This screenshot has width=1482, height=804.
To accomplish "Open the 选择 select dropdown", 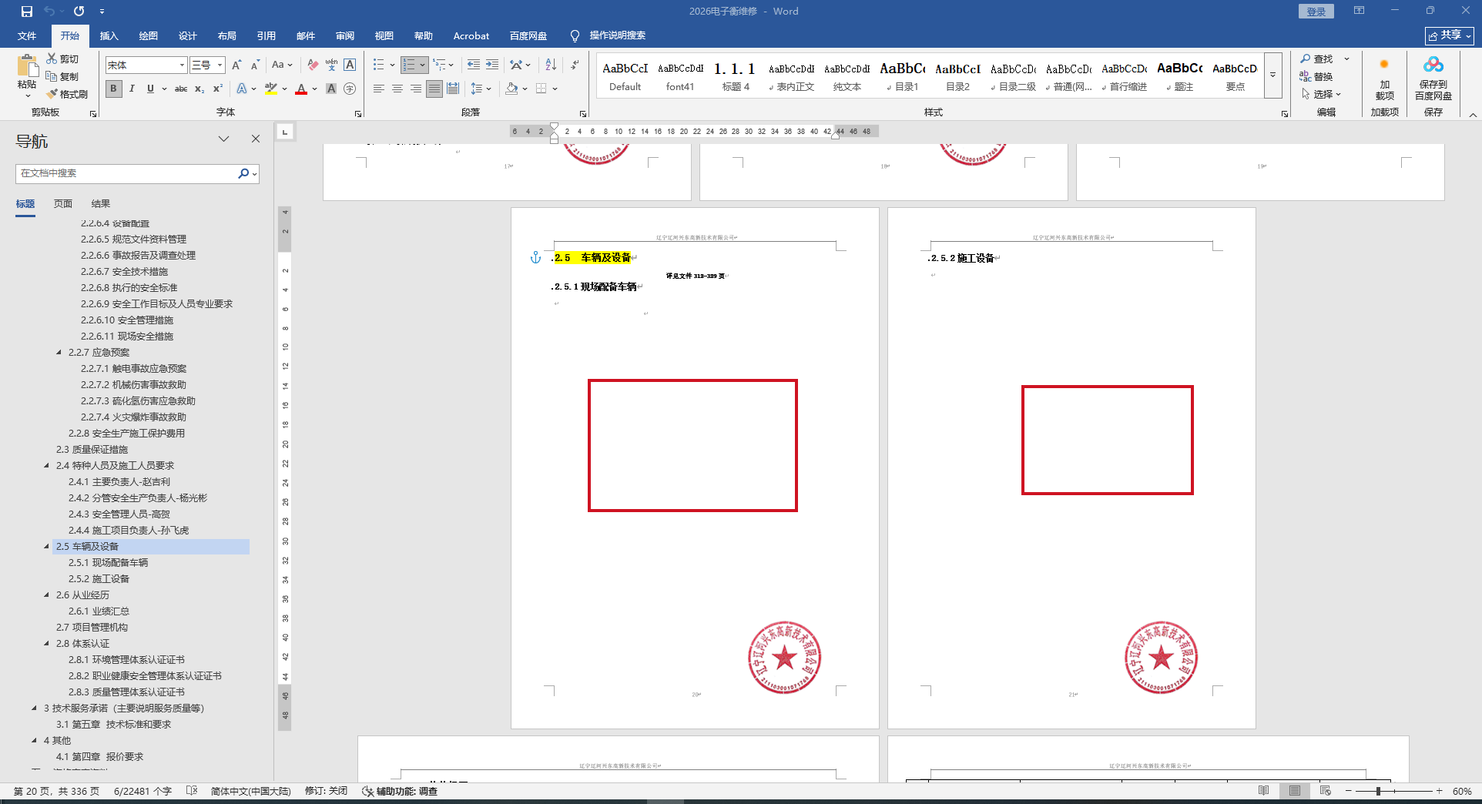I will [x=1322, y=94].
